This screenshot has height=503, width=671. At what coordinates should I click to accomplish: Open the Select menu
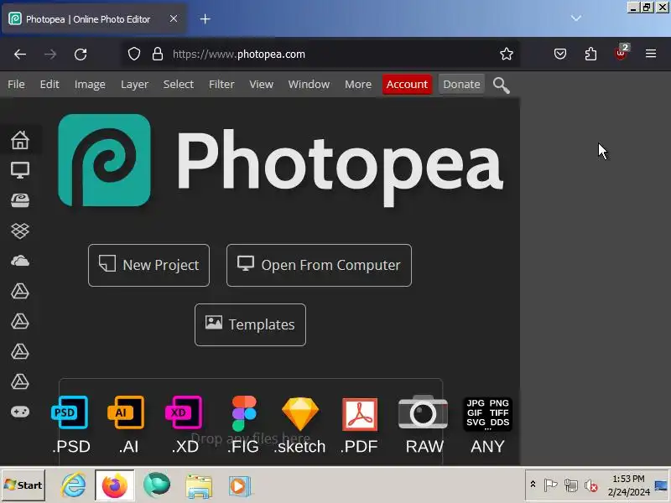tap(179, 85)
